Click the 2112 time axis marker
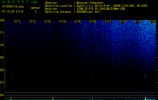 (32, 21)
